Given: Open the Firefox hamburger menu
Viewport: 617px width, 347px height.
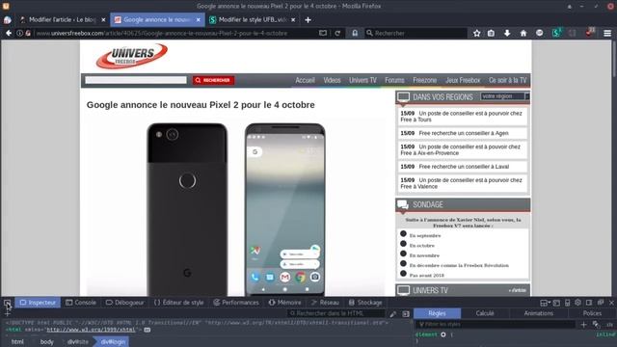Looking at the screenshot, I should point(607,34).
